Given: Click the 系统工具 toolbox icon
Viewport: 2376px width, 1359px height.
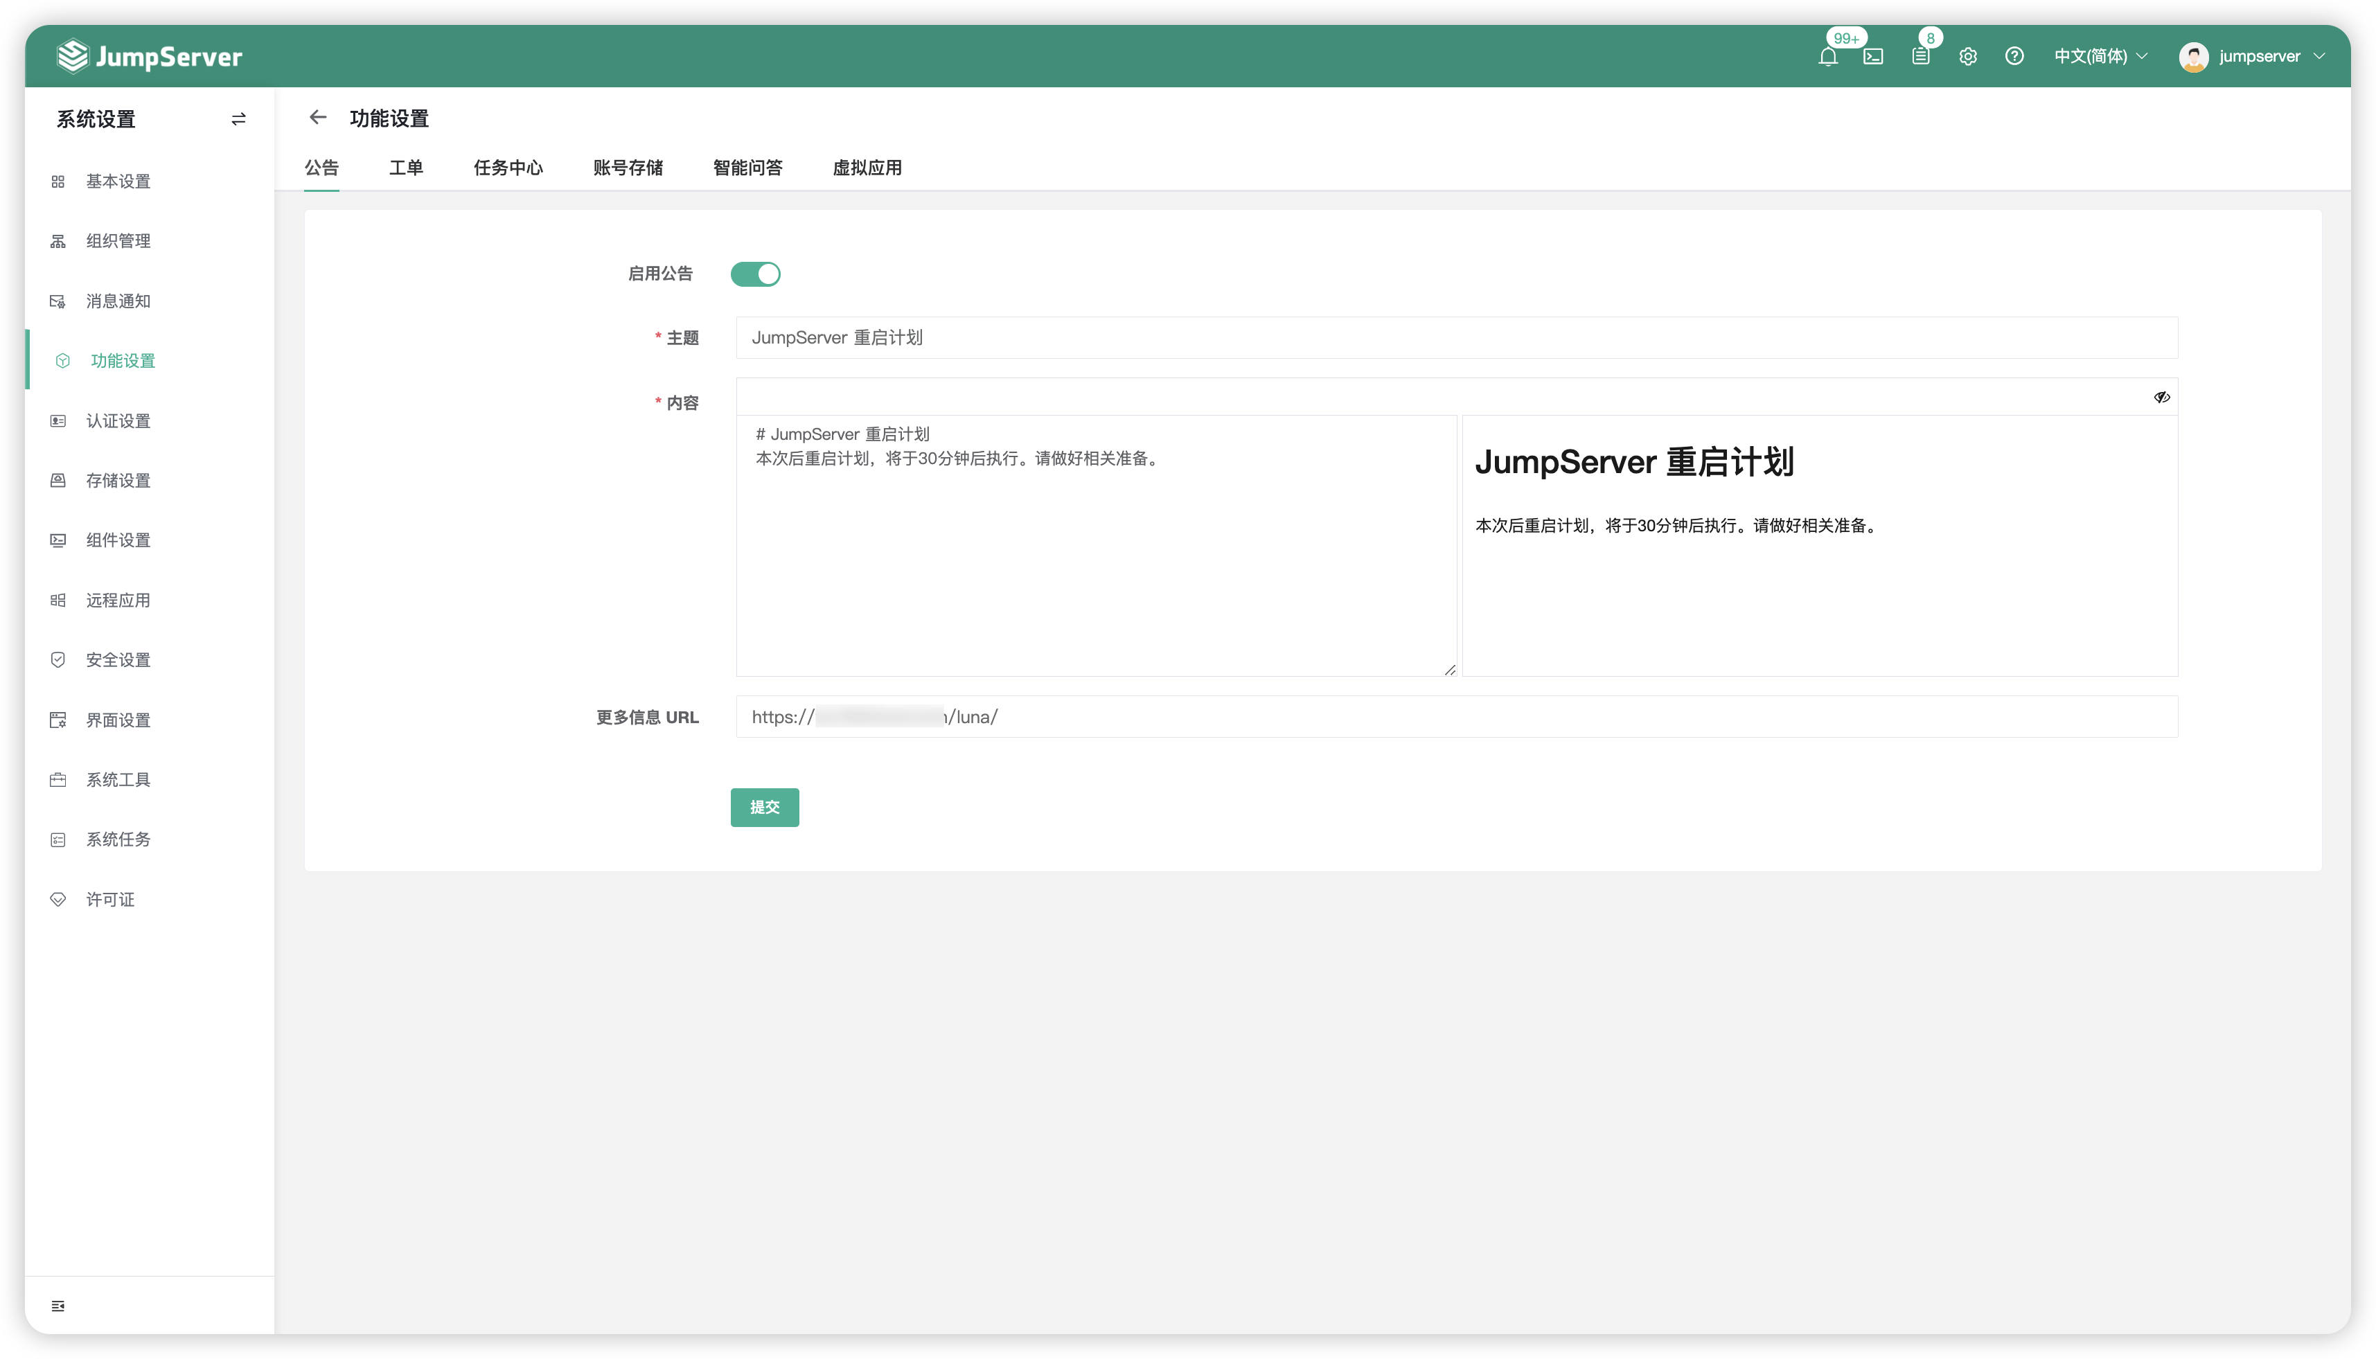Looking at the screenshot, I should coord(58,779).
